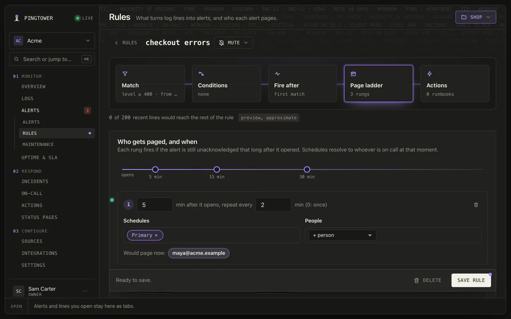Click the folder icon in SHOP button
Image resolution: width=511 pixels, height=319 pixels.
(464, 17)
